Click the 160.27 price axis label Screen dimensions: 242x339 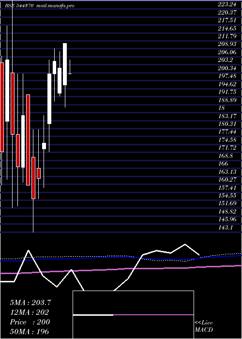227,180
